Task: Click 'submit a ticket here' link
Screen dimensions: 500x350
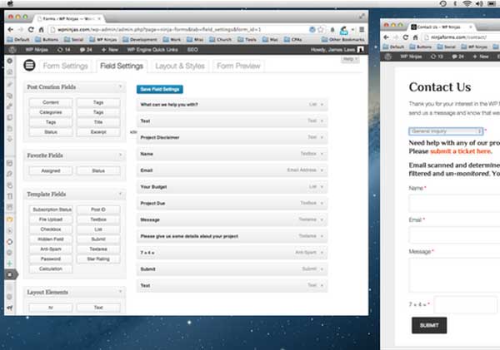Action: click(461, 151)
